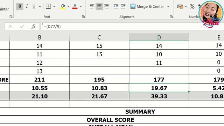This screenshot has height=126, width=224.
Task: Open accounting format dropdown arrow
Action: (186, 6)
